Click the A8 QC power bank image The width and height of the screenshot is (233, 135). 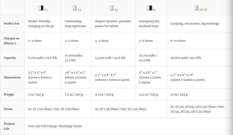coord(196,8)
